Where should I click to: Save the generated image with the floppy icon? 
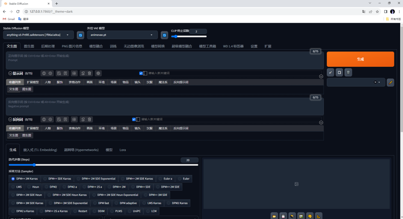[x=283, y=216]
